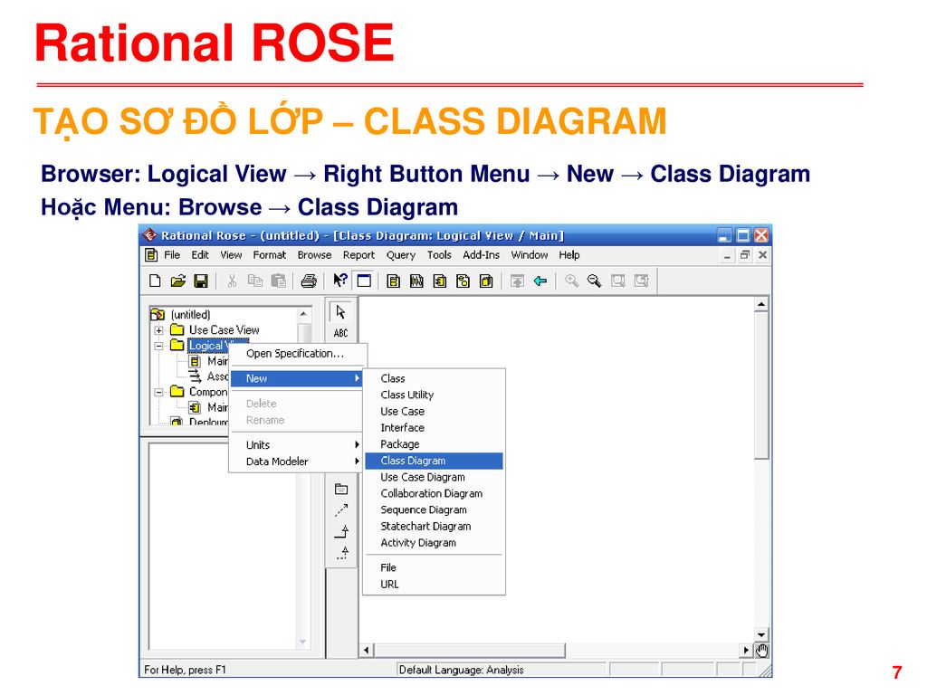927x695 pixels.
Task: Expand the Data Modeler submenu
Action: tap(296, 462)
